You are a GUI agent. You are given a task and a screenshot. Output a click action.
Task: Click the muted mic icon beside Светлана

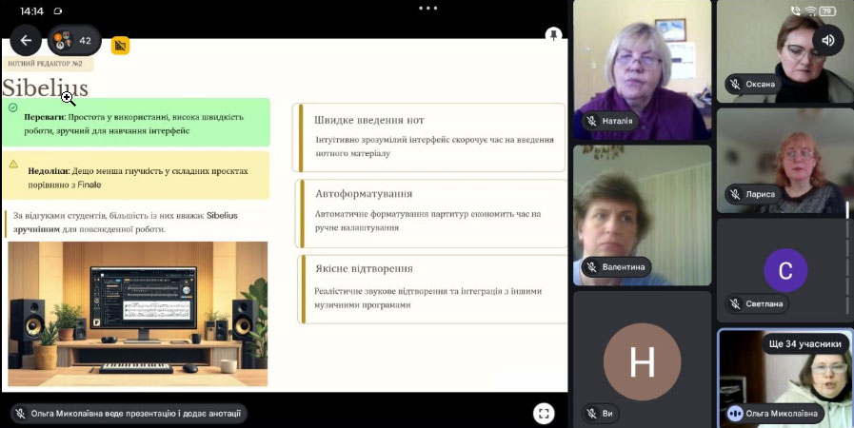pos(735,304)
